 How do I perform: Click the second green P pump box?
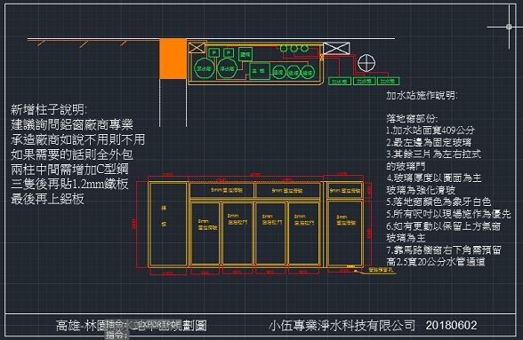229,52
